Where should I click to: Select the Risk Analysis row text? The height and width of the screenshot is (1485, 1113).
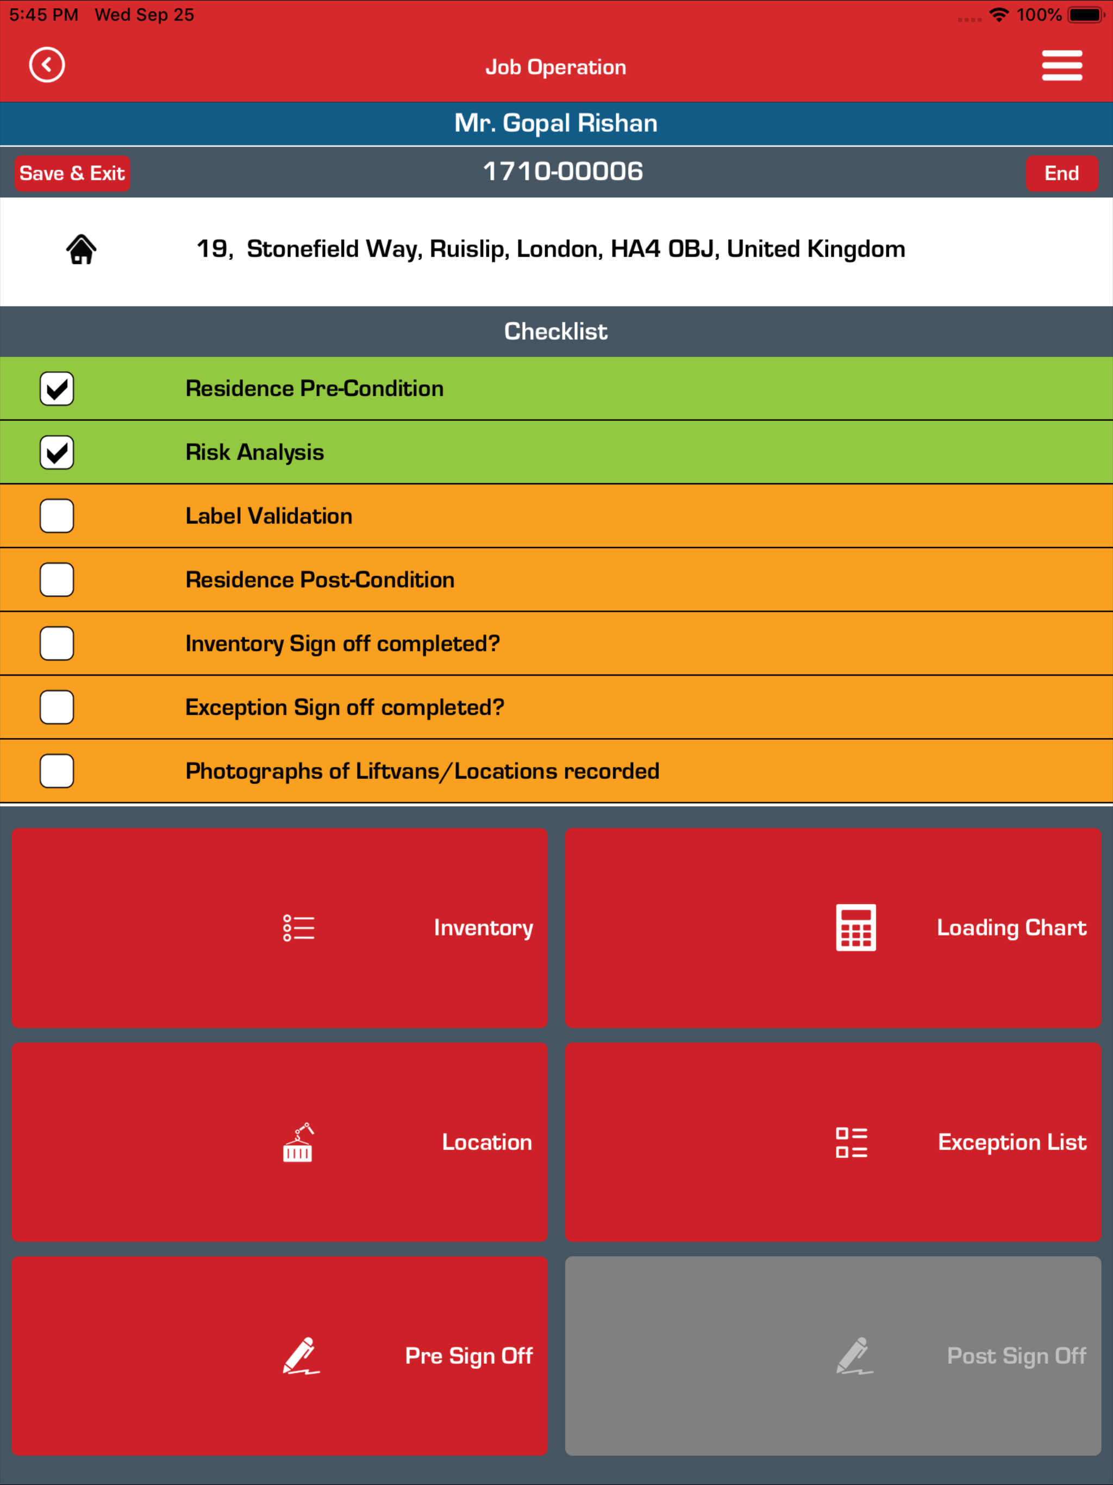point(255,452)
